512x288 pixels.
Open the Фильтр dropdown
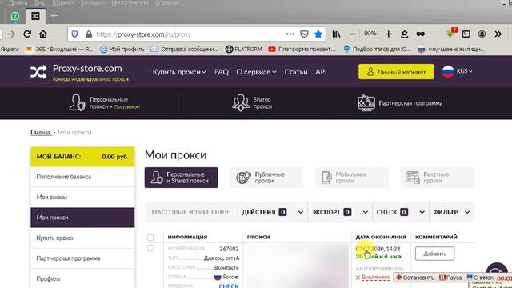pos(451,212)
